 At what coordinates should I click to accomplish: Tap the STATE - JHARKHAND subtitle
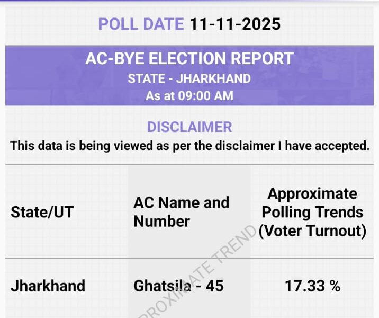[x=189, y=78]
